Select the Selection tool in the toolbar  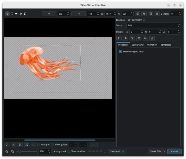click(7, 14)
